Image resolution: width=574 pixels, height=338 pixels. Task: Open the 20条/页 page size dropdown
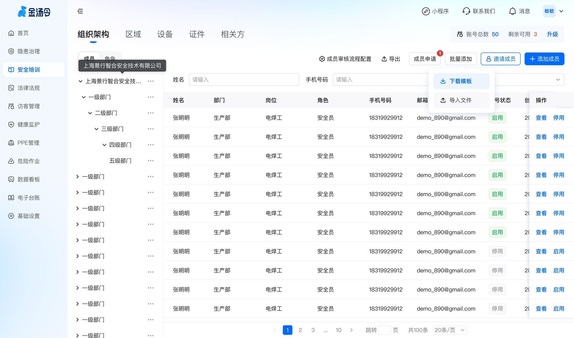pyautogui.click(x=449, y=330)
